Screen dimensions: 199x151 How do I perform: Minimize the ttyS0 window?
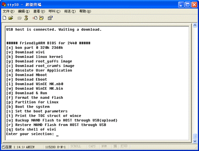(x=181, y=5)
